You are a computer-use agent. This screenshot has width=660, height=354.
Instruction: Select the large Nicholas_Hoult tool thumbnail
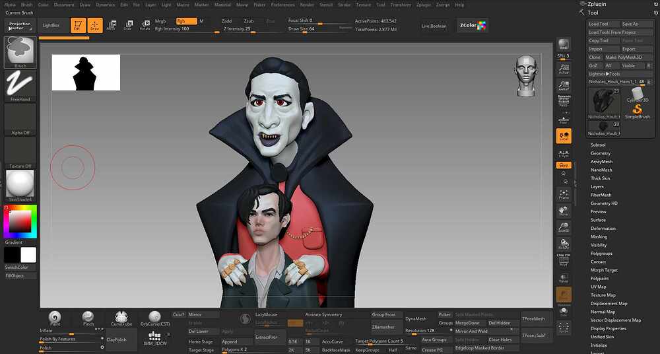pyautogui.click(x=604, y=104)
